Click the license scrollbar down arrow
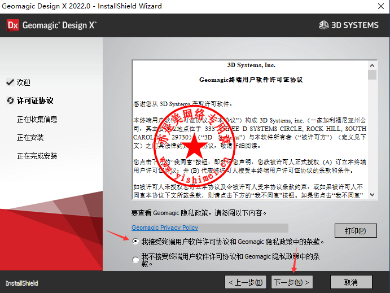This screenshot has height=293, width=390. [x=372, y=195]
